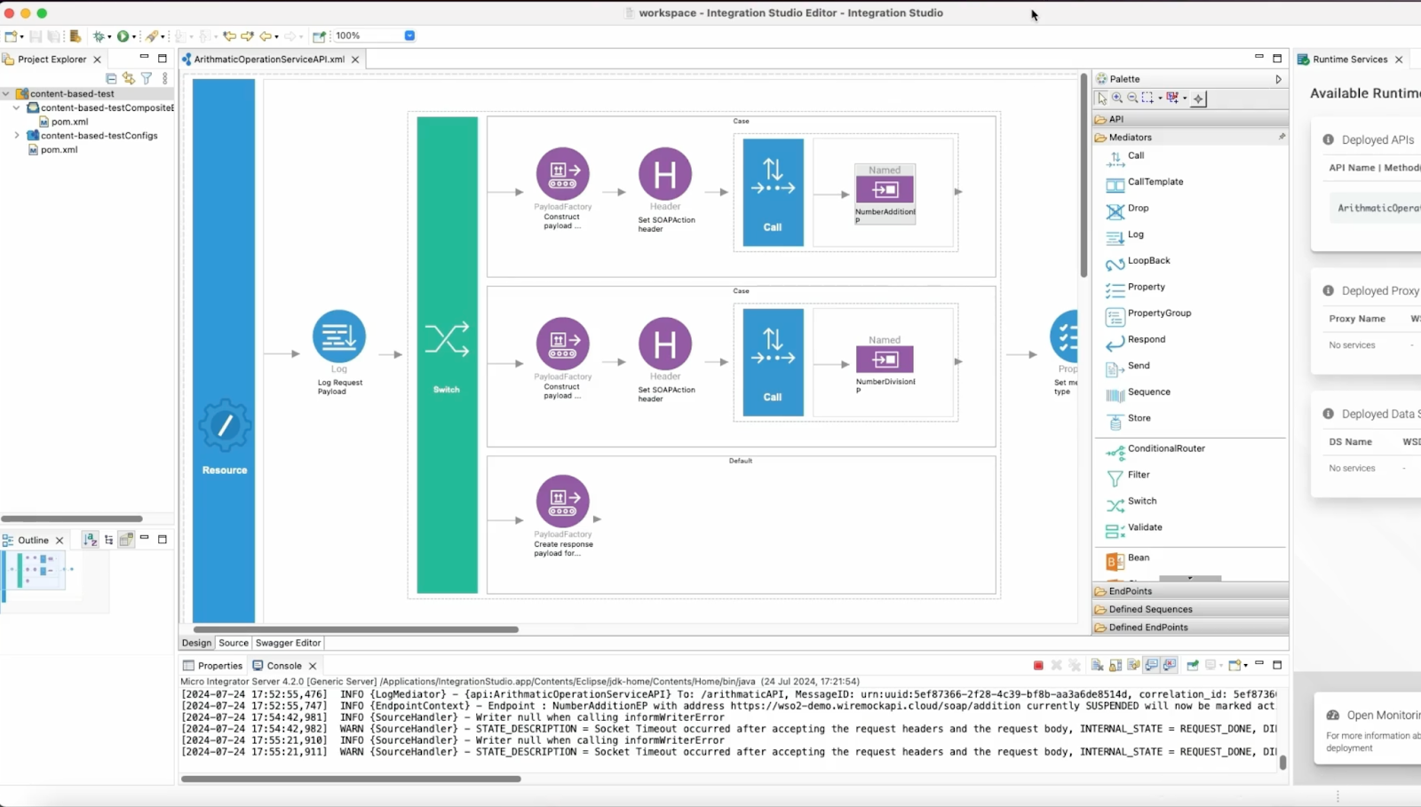
Task: Select NumberAdditionEP named endpoint
Action: (x=885, y=189)
